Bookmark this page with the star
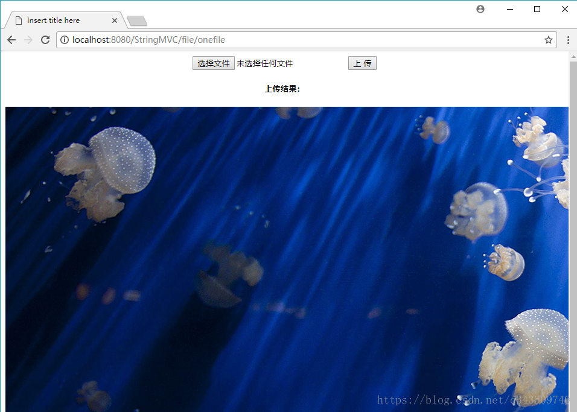Viewport: 577px width, 412px height. (548, 40)
